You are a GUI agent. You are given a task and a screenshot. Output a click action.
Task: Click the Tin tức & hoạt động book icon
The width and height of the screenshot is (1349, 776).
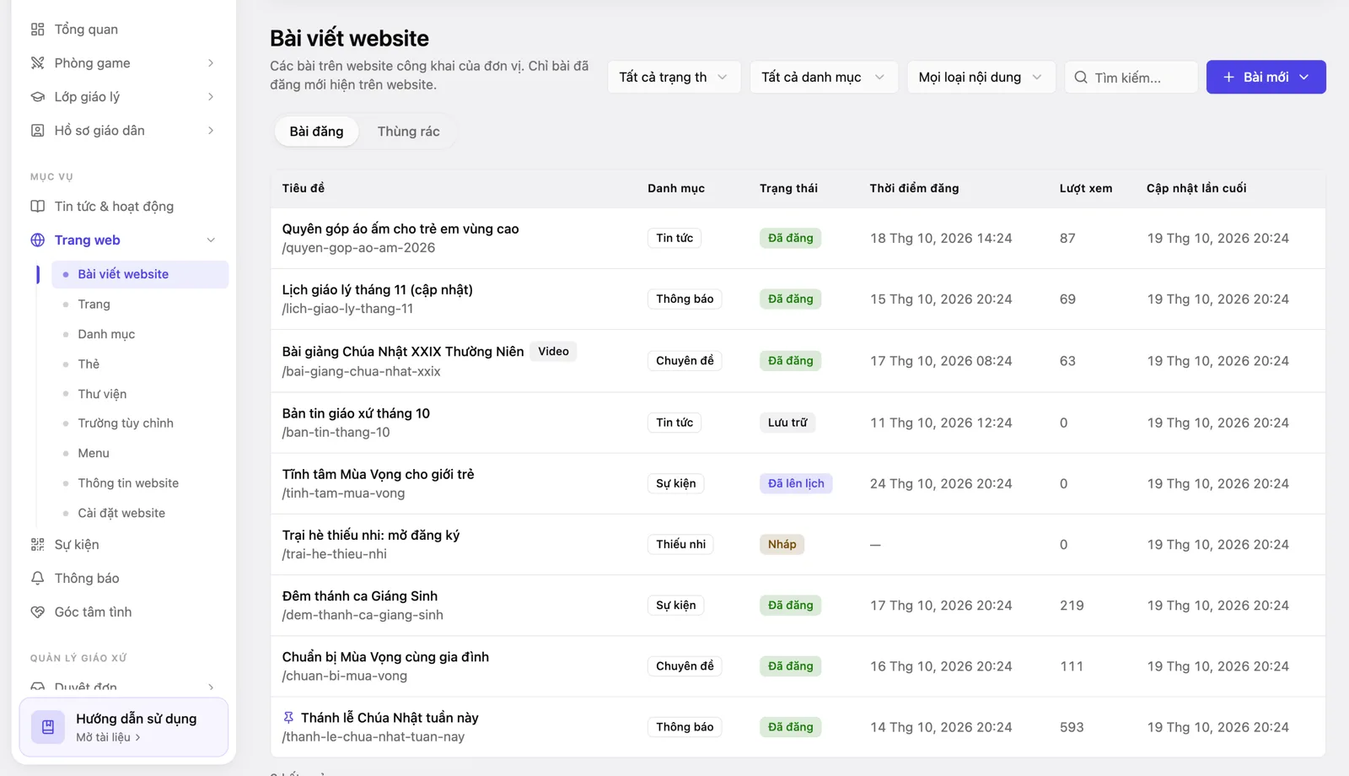pyautogui.click(x=37, y=207)
